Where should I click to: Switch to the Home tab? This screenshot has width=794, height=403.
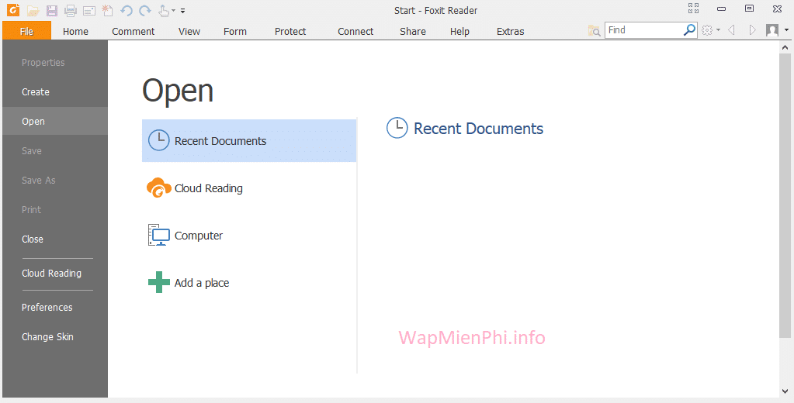point(75,31)
